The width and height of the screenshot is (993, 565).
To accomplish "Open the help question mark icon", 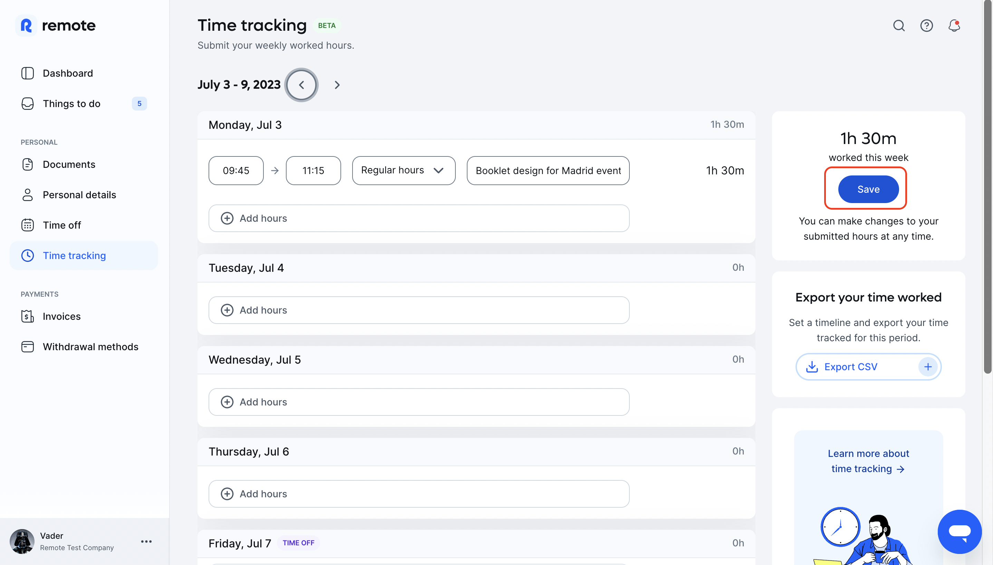I will pos(927,26).
